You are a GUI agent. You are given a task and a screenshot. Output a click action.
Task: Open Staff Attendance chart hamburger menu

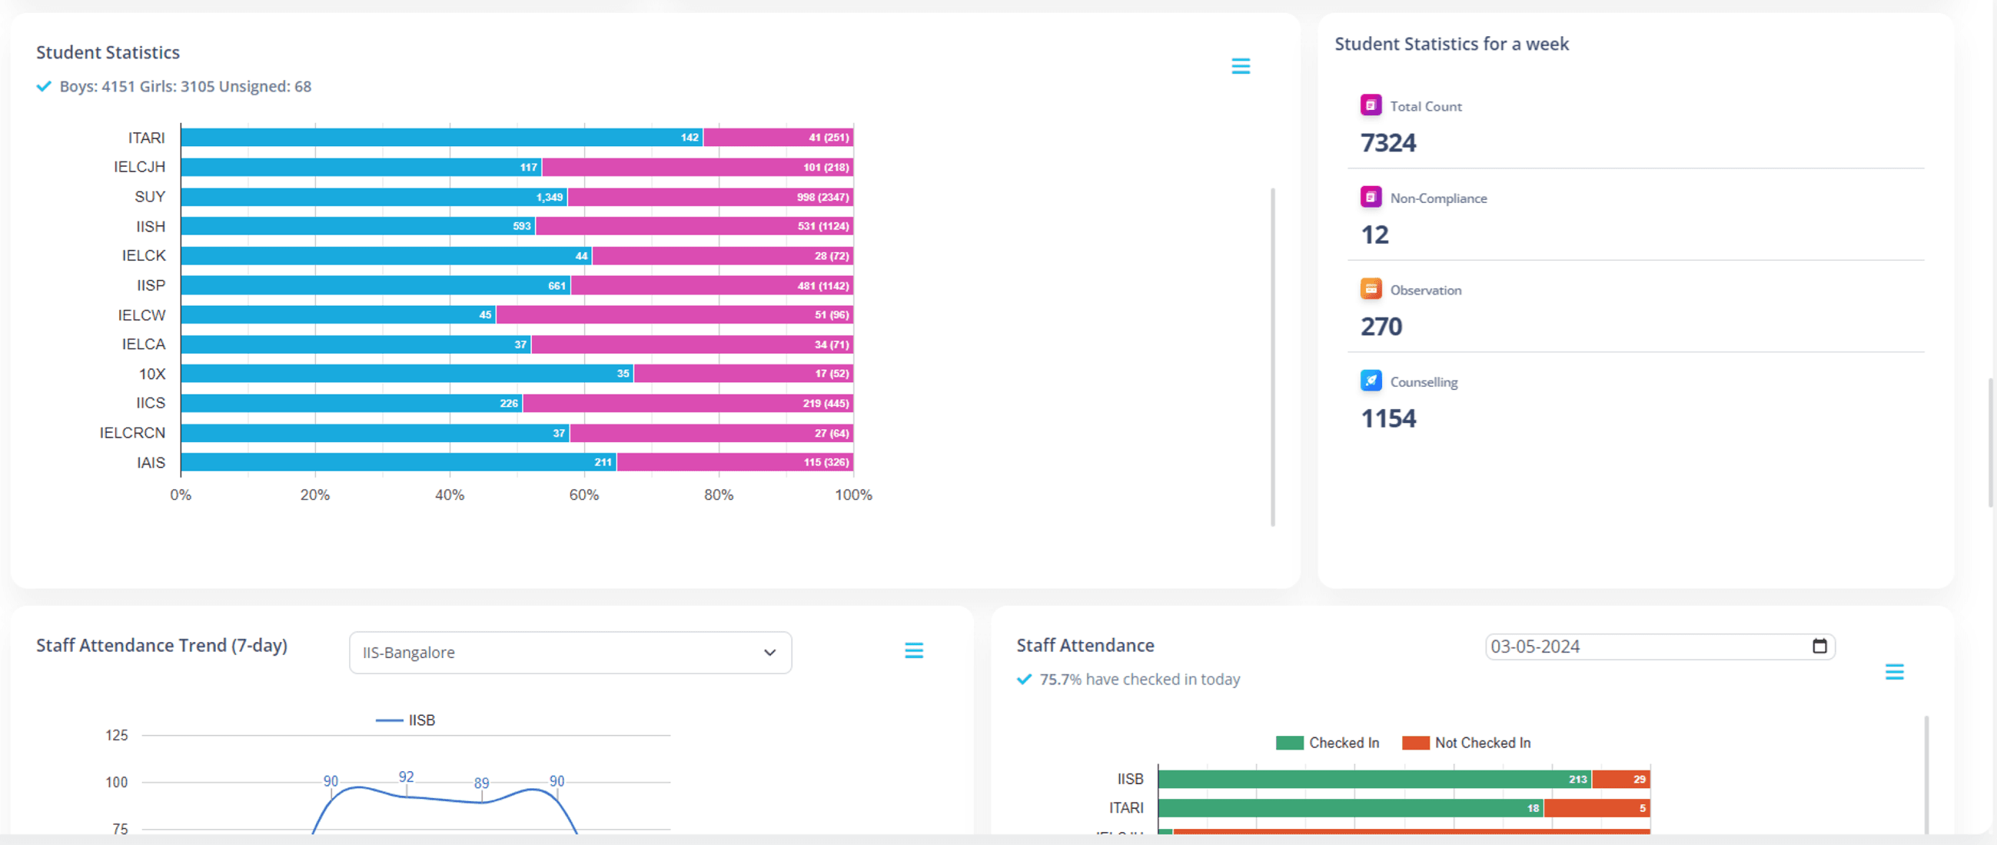pos(1894,671)
